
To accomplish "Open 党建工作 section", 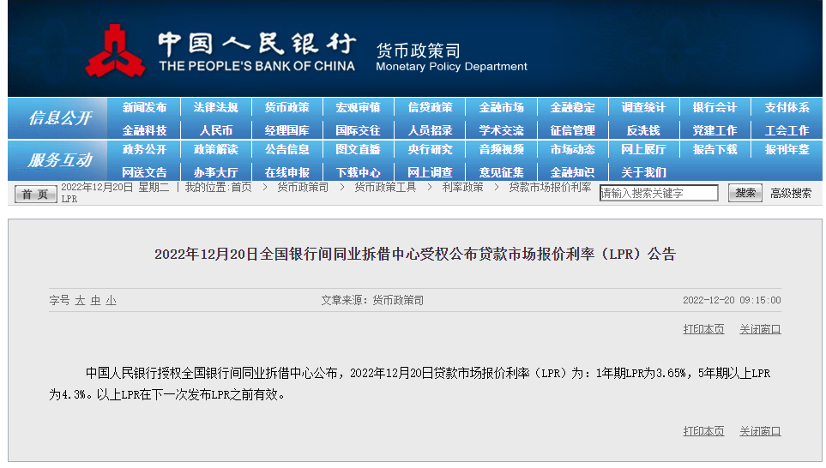I will (714, 130).
